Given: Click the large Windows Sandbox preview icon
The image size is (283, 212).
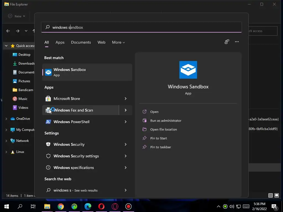Looking at the screenshot, I should [188, 70].
